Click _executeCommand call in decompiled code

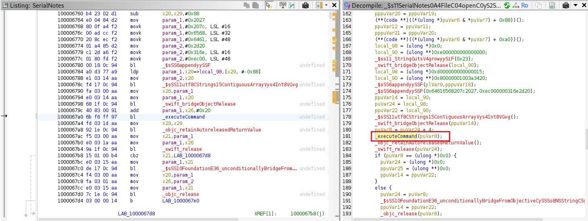pos(396,136)
